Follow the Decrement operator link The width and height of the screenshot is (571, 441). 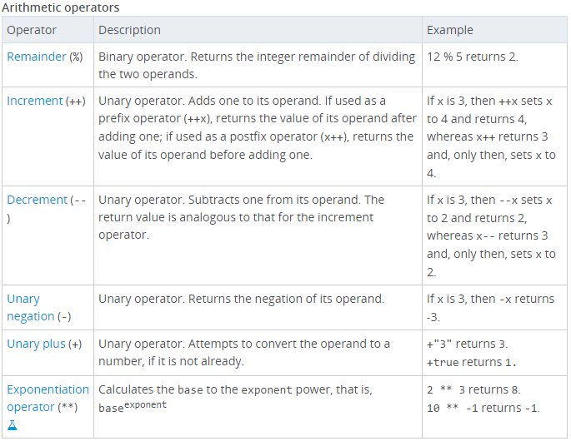tap(38, 200)
